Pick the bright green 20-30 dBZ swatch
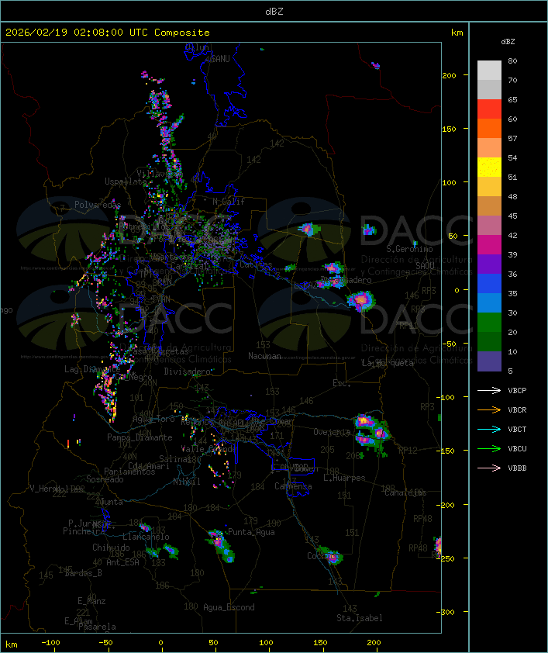Image resolution: width=548 pixels, height=653 pixels. [x=489, y=323]
